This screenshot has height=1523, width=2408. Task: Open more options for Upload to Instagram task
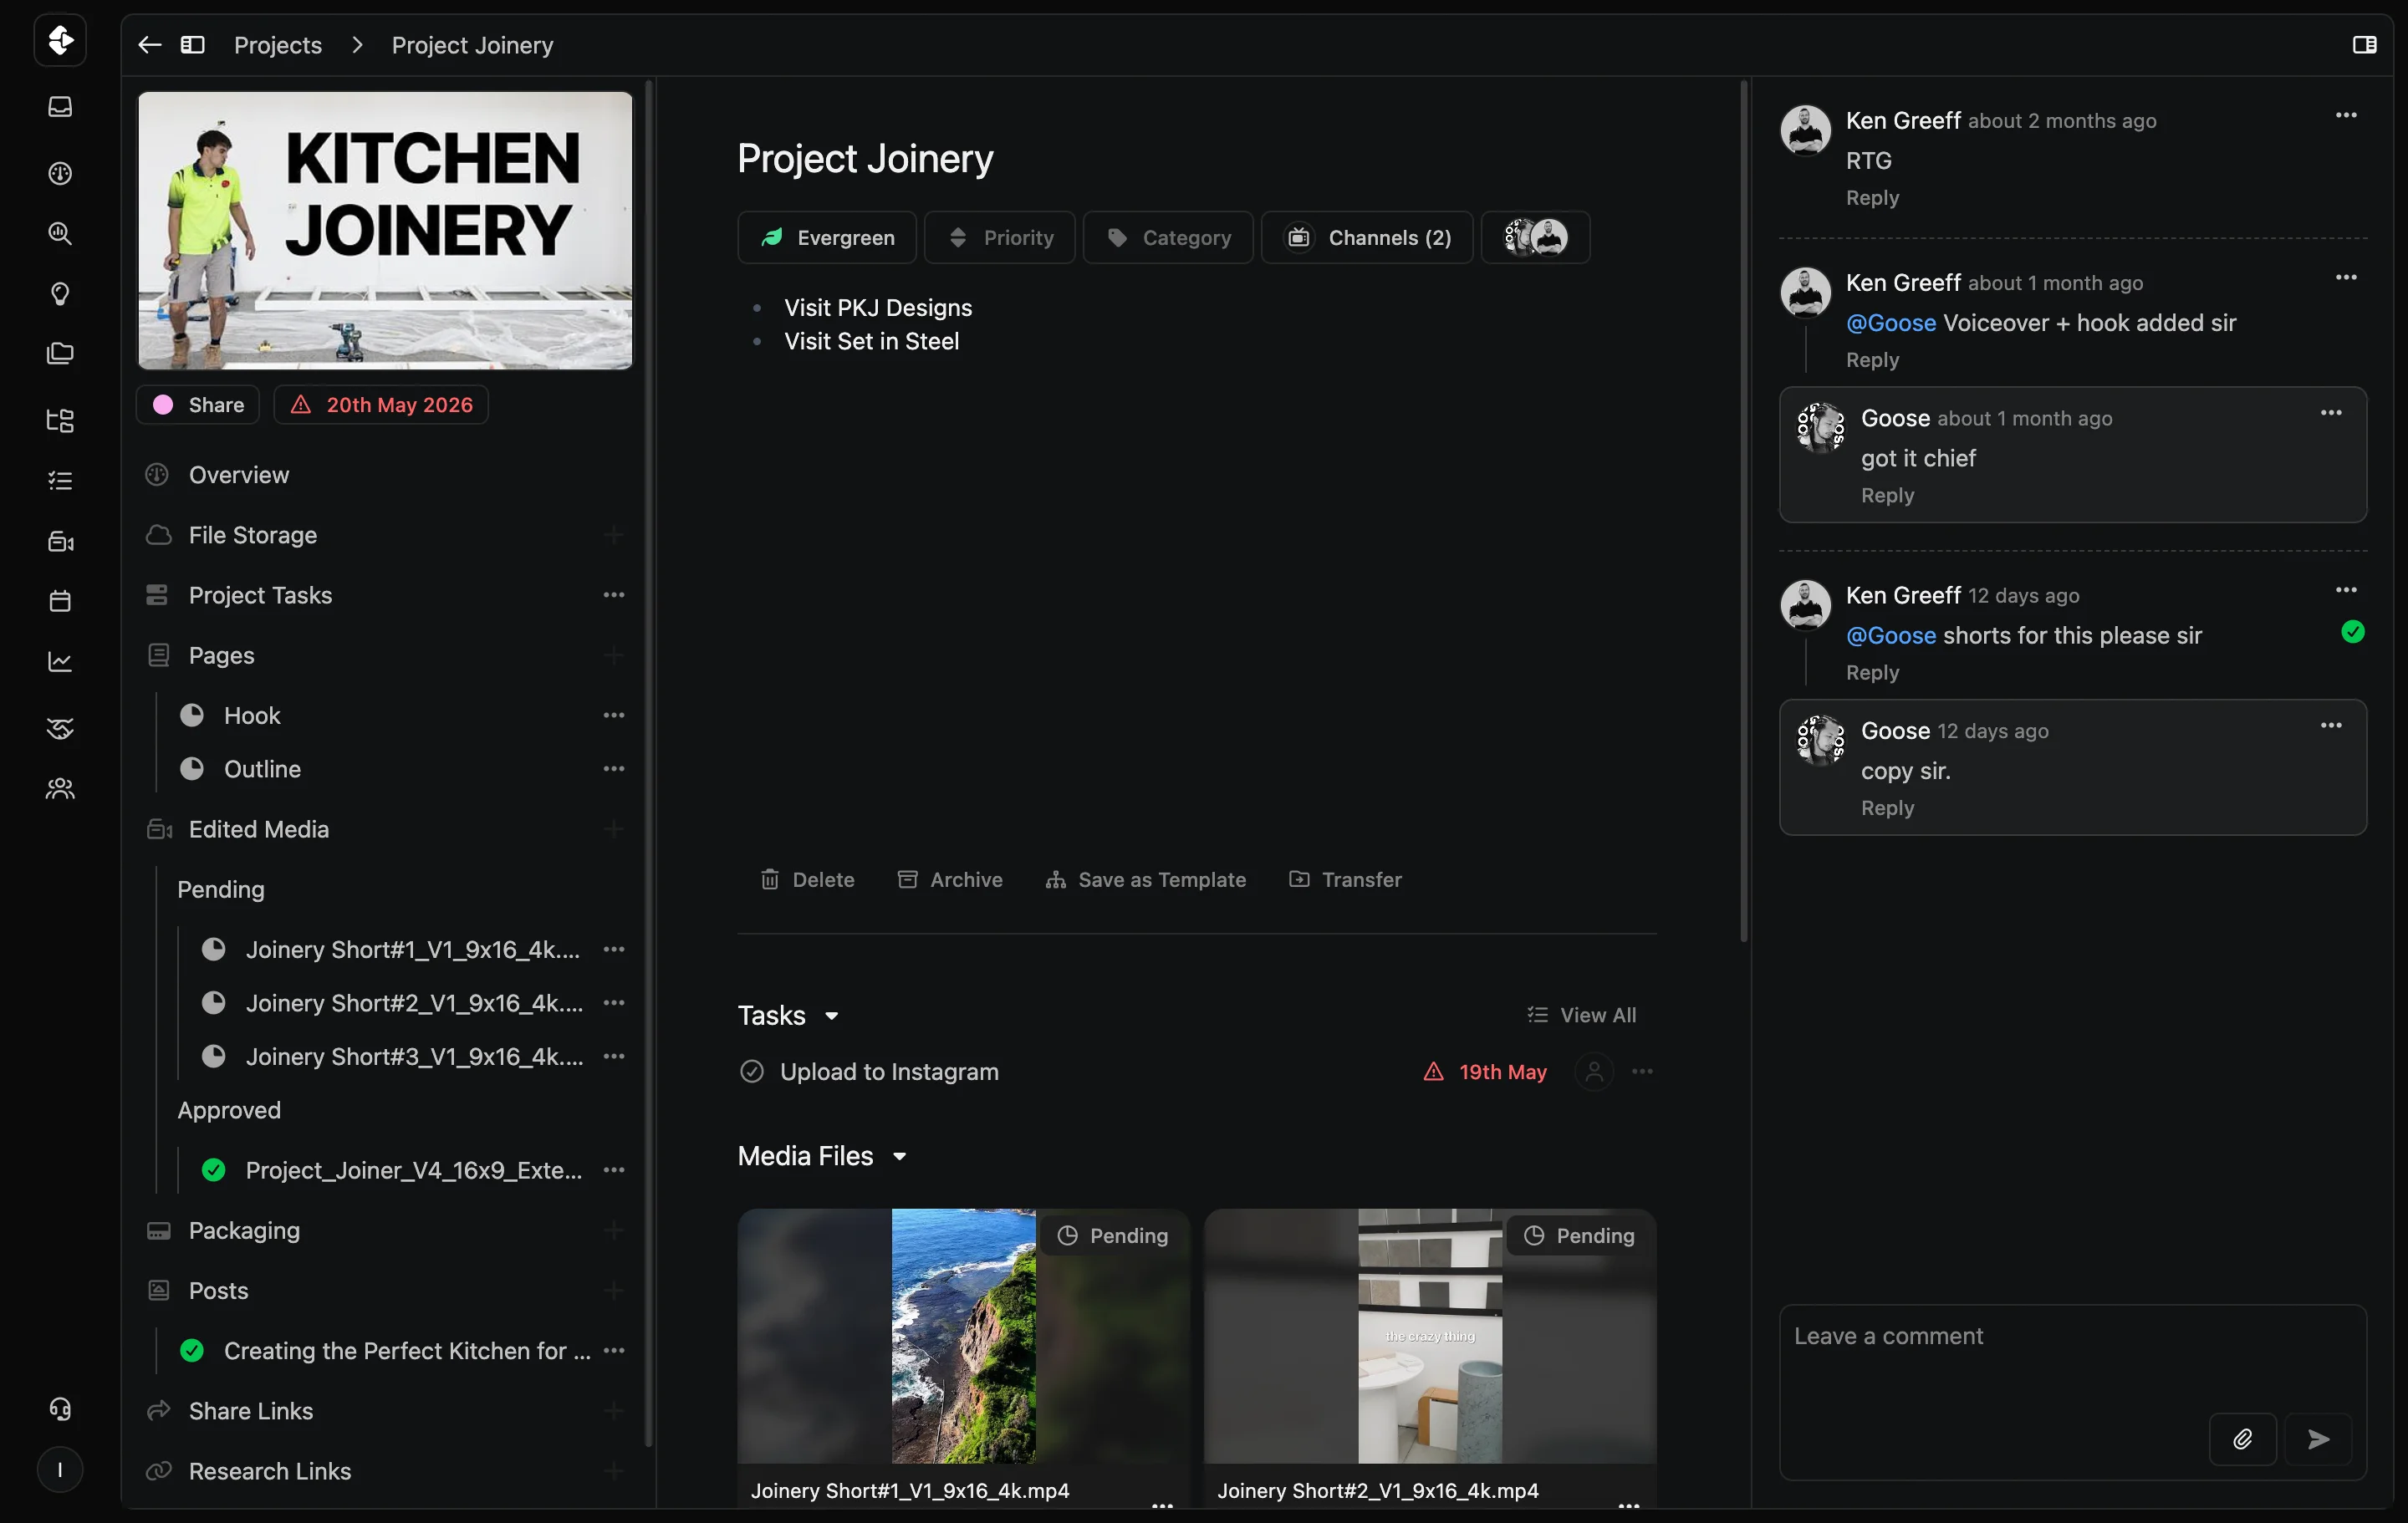click(x=1642, y=1071)
